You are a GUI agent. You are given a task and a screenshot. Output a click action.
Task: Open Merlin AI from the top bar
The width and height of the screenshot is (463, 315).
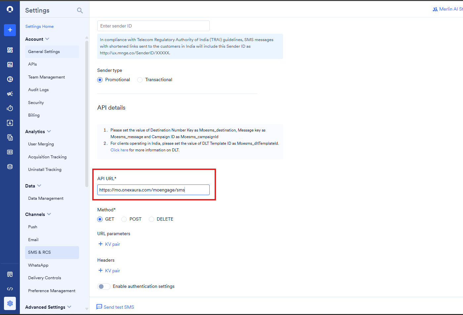pyautogui.click(x=448, y=9)
